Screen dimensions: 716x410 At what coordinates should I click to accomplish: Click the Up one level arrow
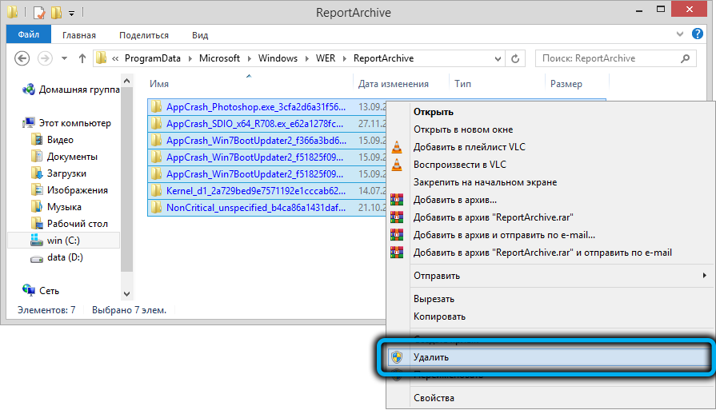click(x=82, y=58)
